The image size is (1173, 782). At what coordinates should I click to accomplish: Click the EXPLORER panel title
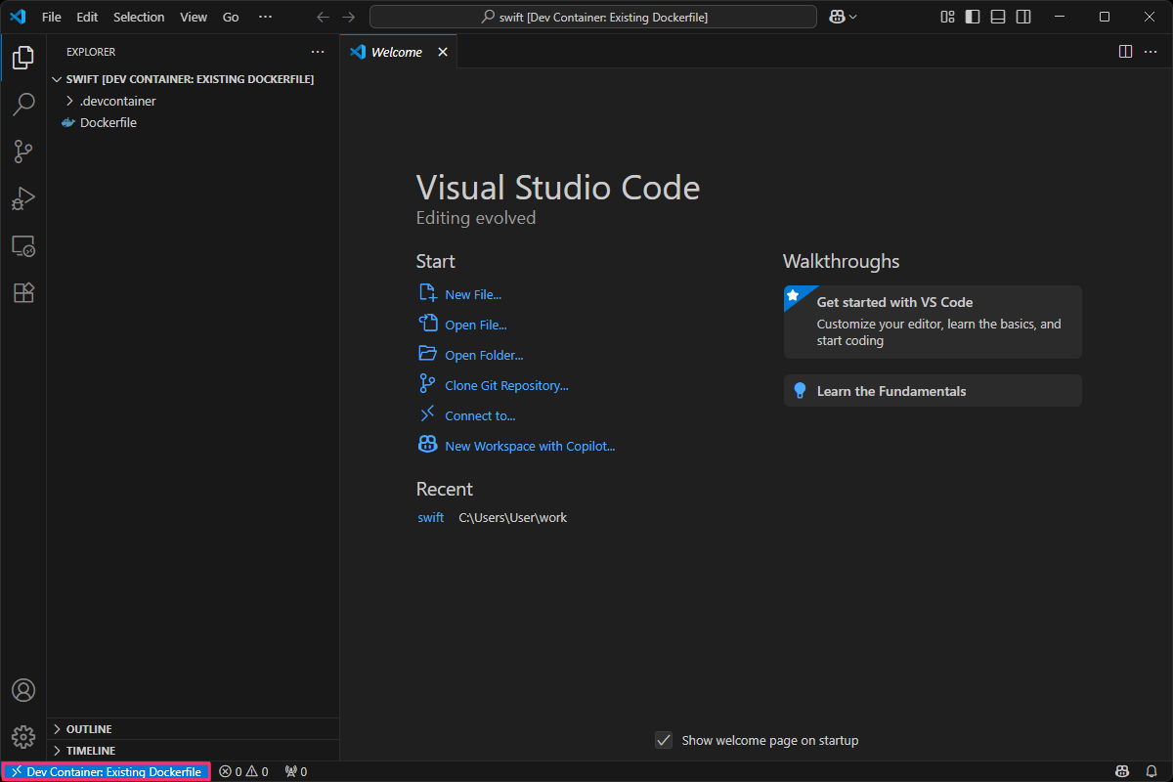(91, 52)
